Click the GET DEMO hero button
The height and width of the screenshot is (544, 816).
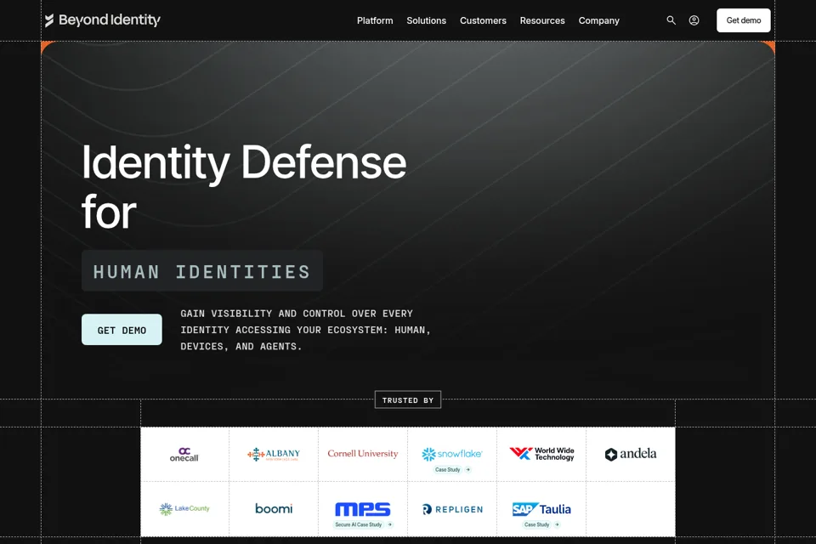[x=122, y=330]
